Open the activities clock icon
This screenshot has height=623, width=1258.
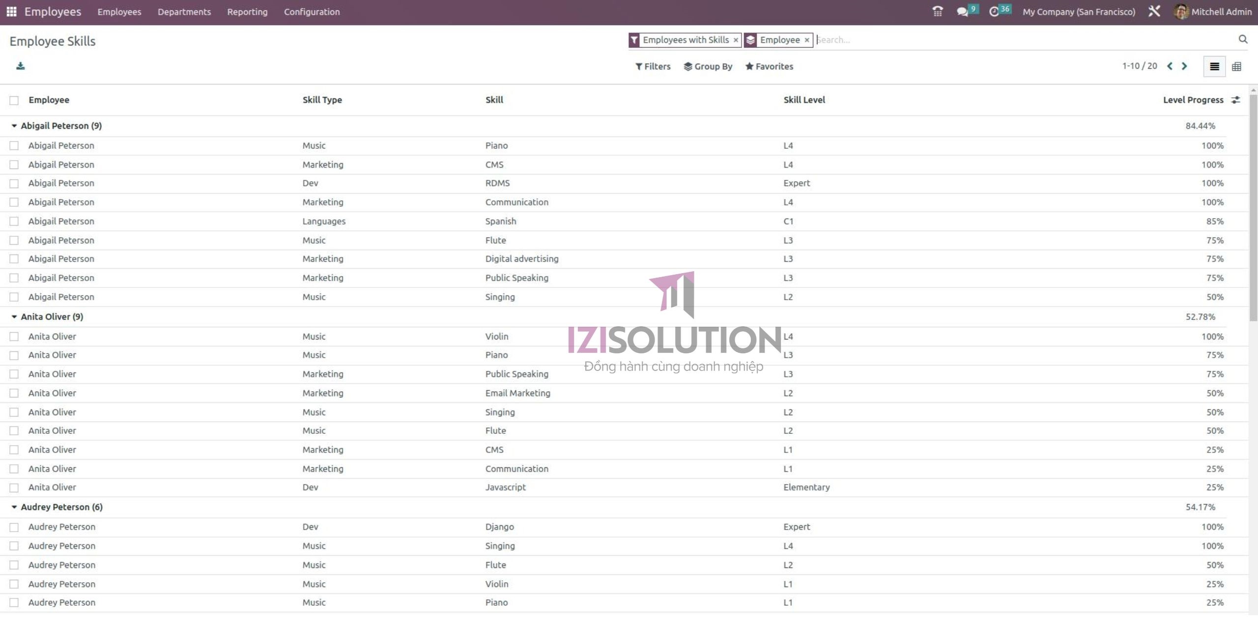click(x=996, y=11)
